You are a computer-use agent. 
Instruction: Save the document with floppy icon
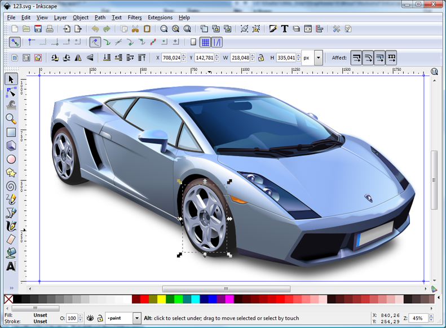click(38, 29)
